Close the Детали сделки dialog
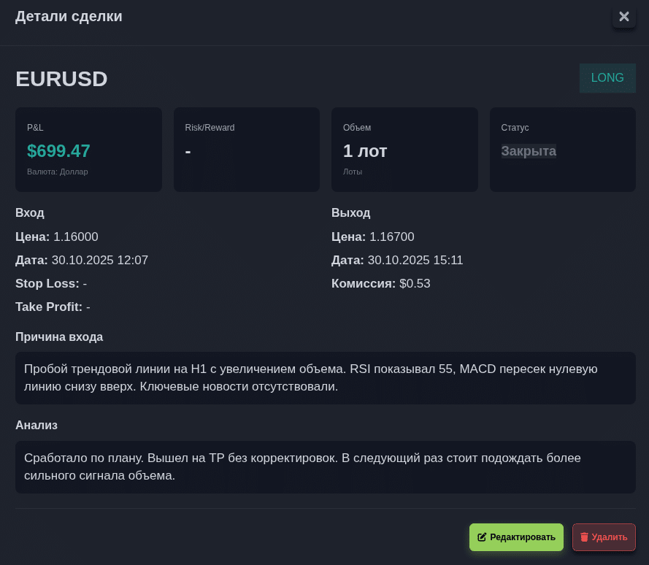The width and height of the screenshot is (649, 565). tap(624, 17)
